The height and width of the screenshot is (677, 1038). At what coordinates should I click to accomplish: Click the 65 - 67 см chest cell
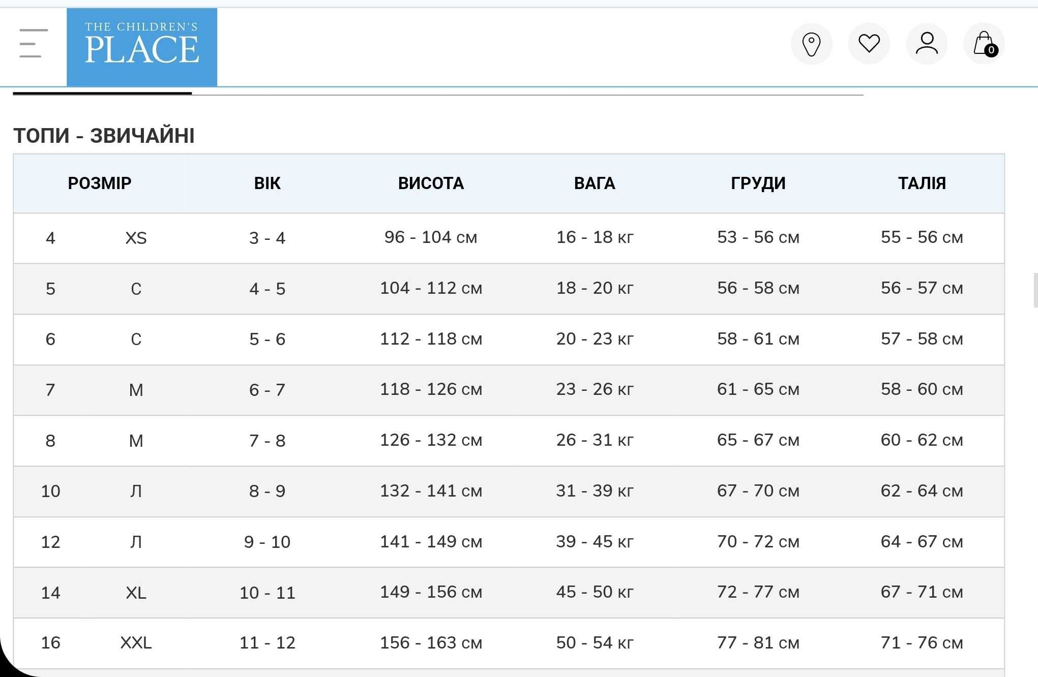pyautogui.click(x=758, y=440)
